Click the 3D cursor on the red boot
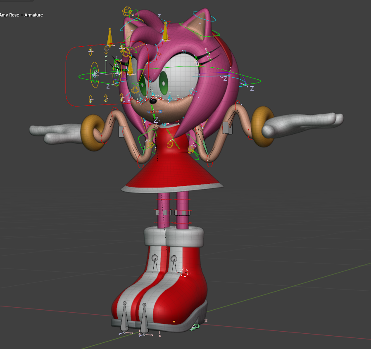This screenshot has height=349, width=371. point(184,273)
